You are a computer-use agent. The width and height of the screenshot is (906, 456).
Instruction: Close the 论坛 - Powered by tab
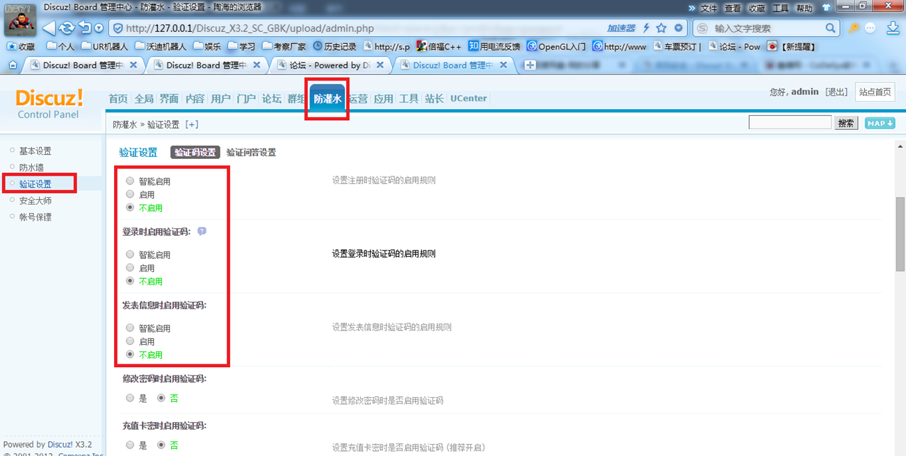380,65
